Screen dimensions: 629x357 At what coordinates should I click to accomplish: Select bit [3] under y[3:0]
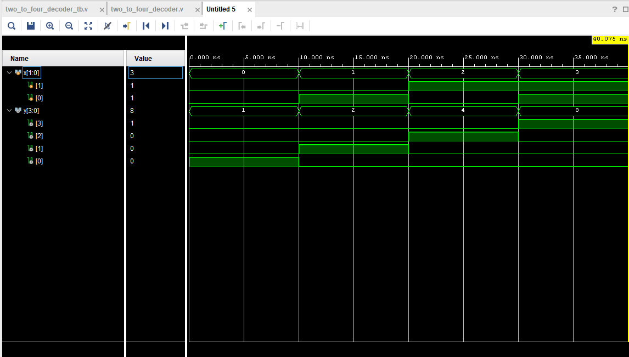pos(38,123)
